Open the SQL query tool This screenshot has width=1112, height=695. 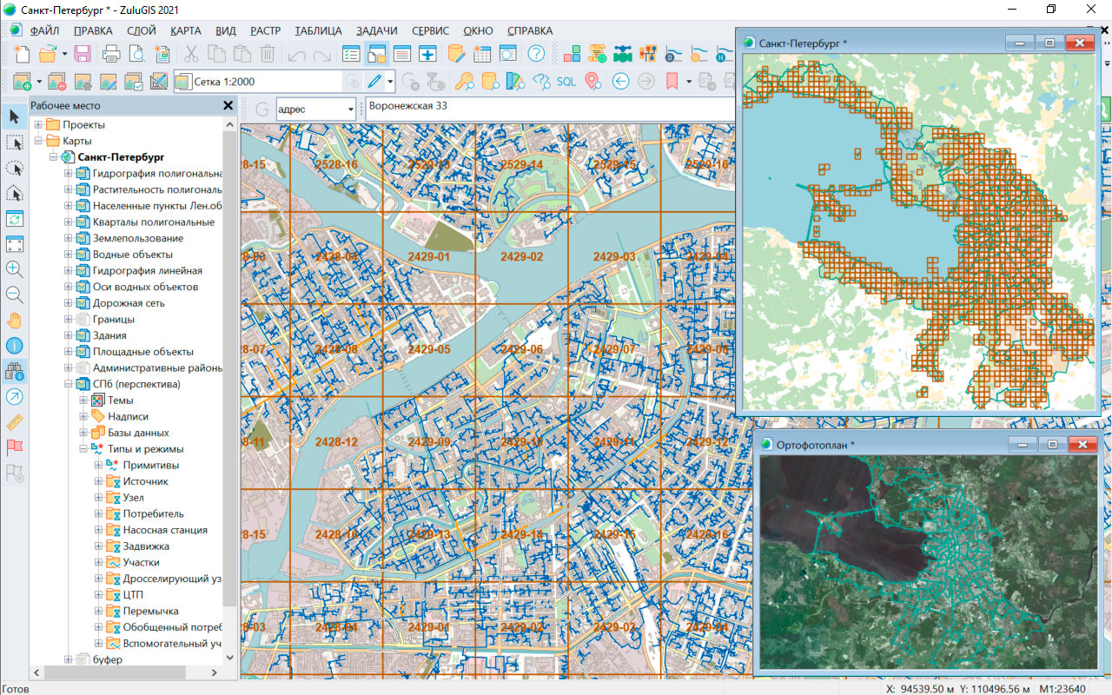(x=566, y=82)
